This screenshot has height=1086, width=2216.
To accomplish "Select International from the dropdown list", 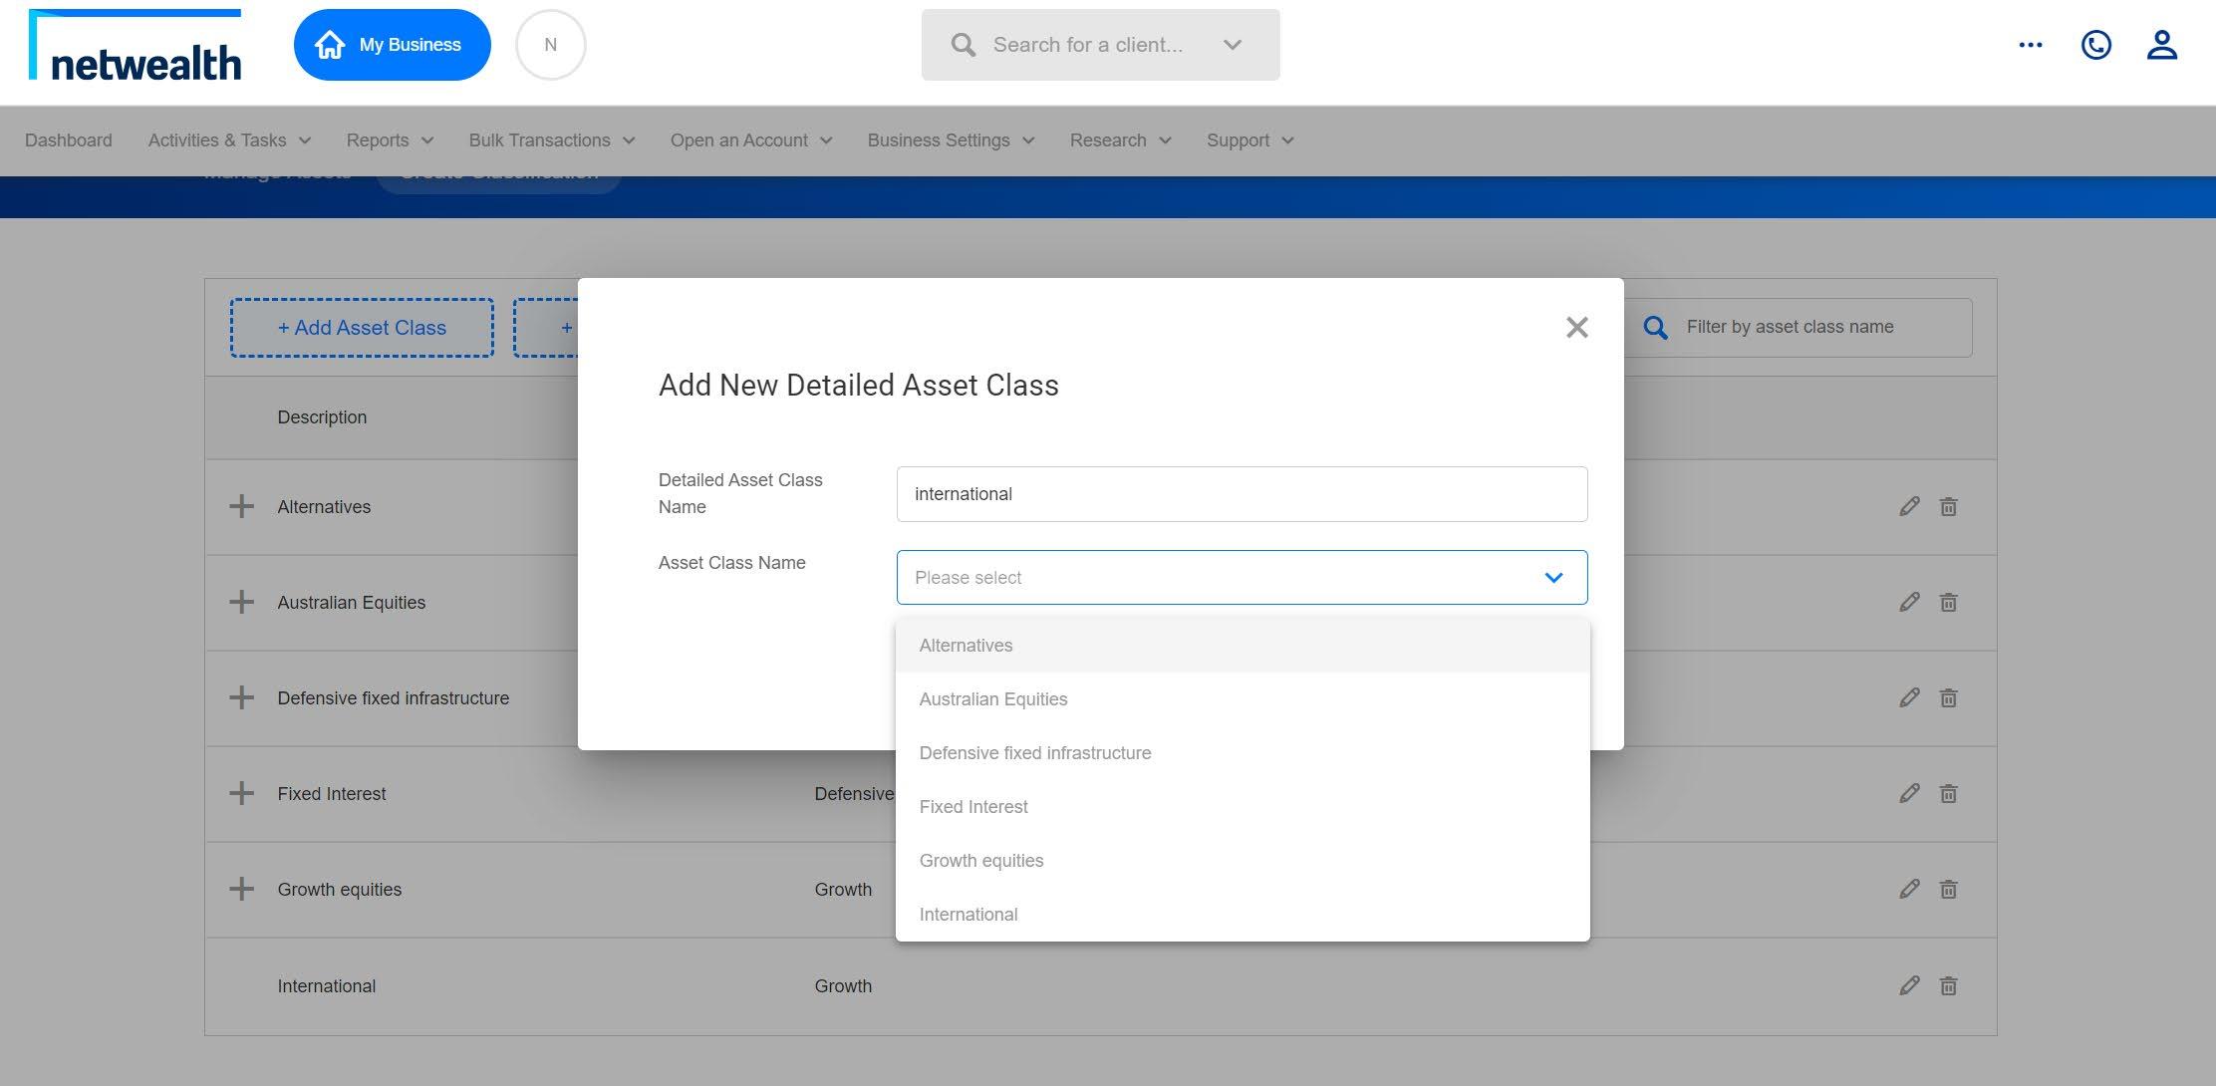I will coord(968,915).
